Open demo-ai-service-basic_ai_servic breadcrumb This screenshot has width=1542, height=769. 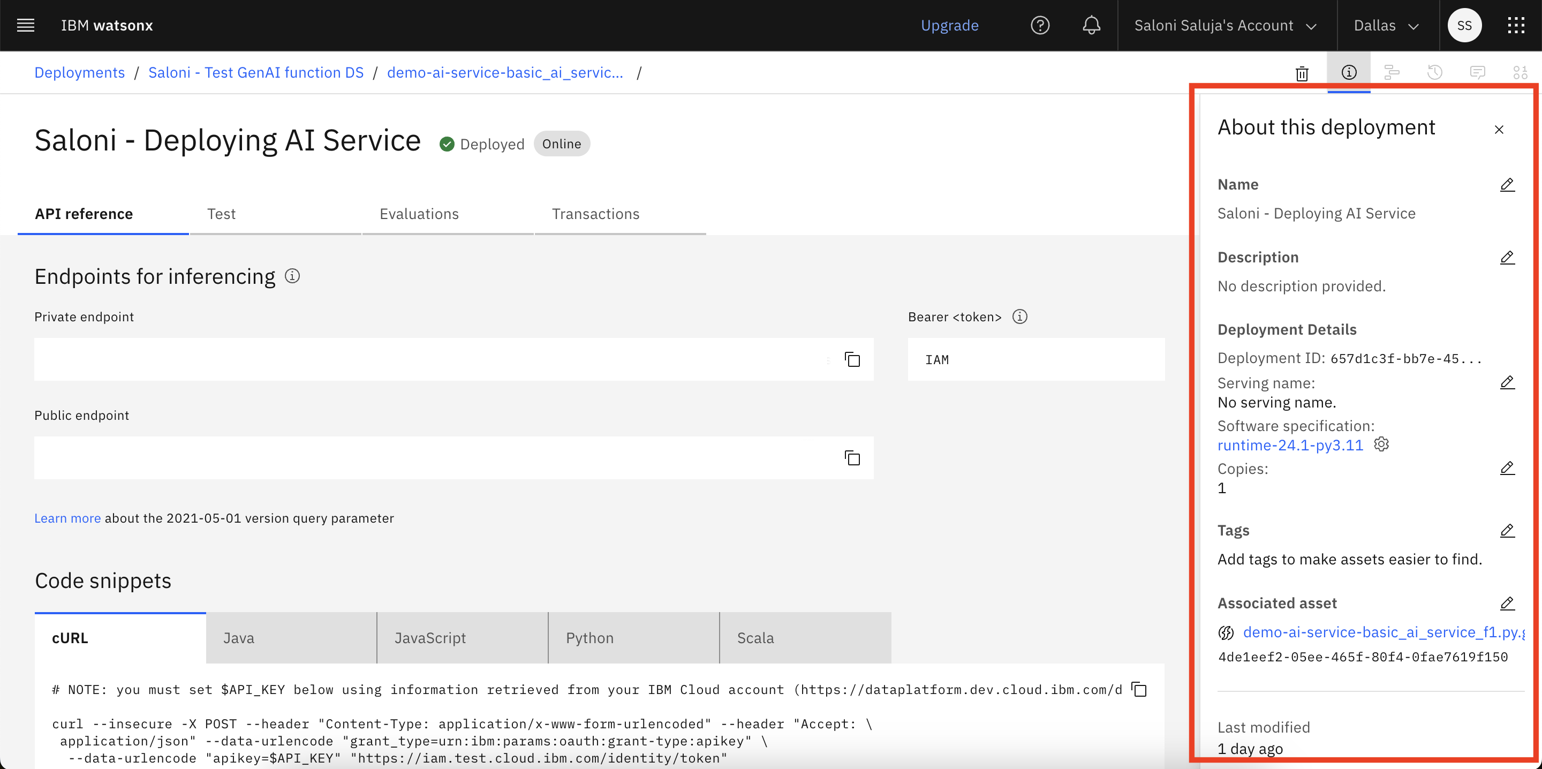[x=504, y=72]
